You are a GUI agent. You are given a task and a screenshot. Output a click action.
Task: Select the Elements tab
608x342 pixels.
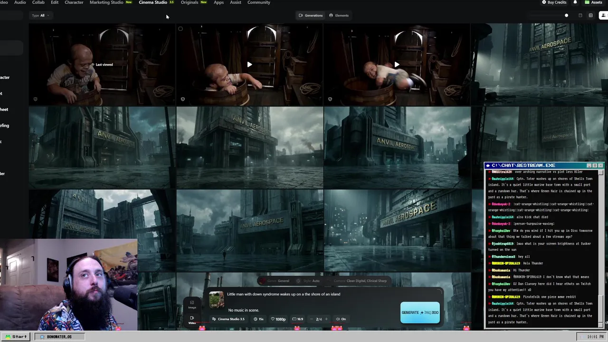coord(339,15)
